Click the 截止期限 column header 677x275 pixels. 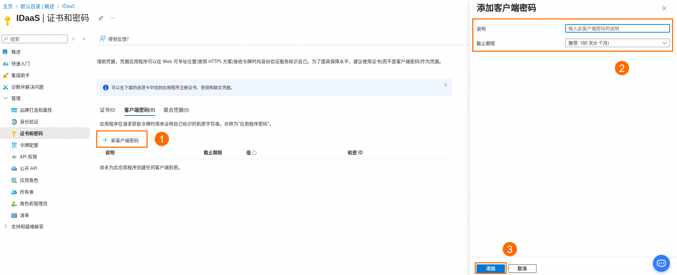pos(213,153)
